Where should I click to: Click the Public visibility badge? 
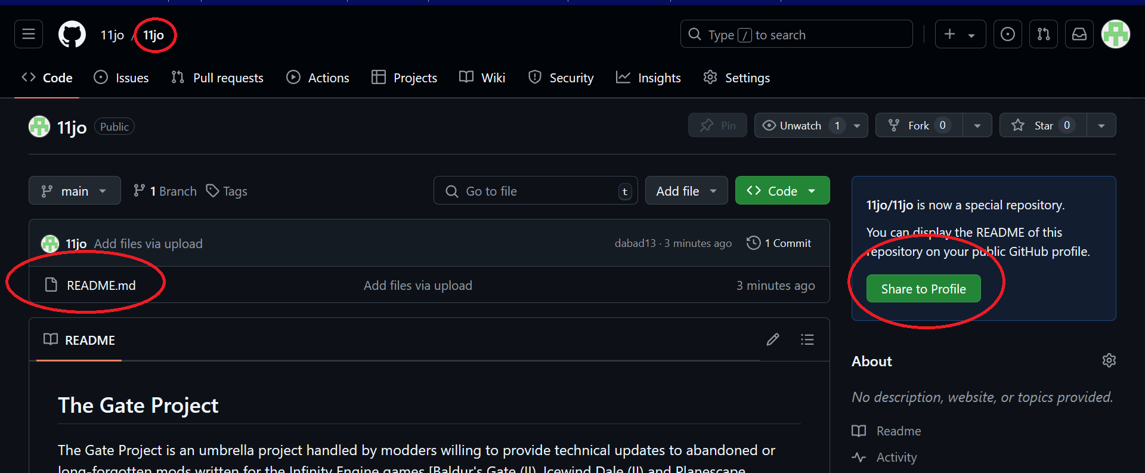click(x=114, y=126)
